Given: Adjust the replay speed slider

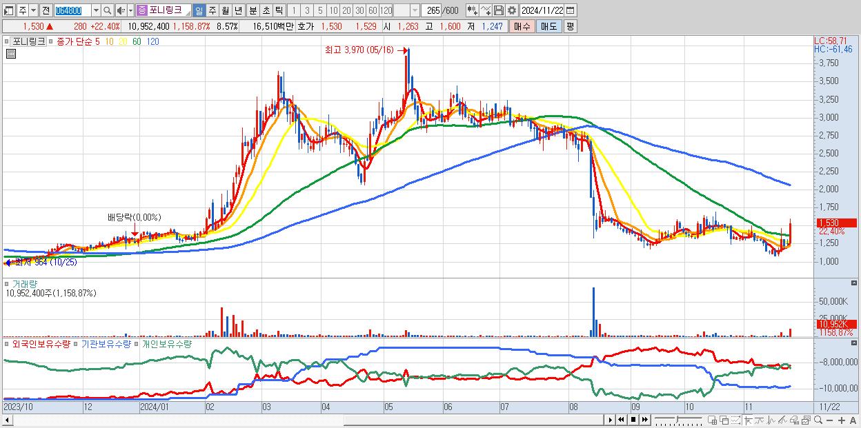Looking at the screenshot, I should pos(677,420).
